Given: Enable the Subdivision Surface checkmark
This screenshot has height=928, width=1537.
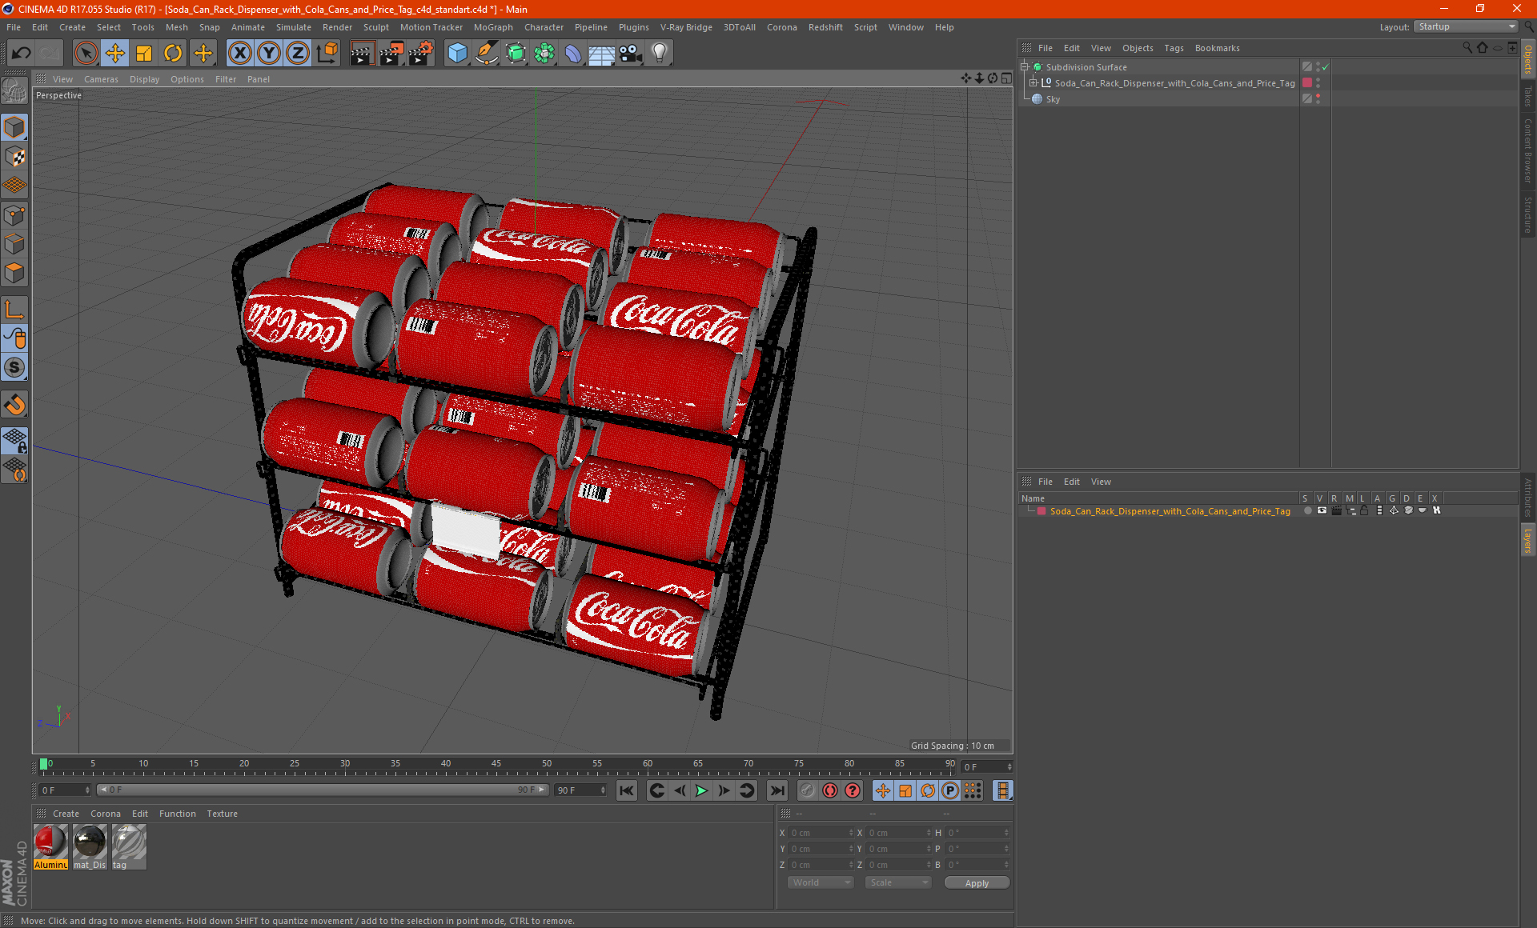Looking at the screenshot, I should coord(1325,67).
